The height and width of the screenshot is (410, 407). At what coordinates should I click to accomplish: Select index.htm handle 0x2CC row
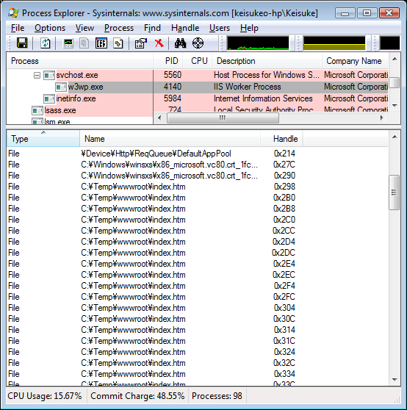tap(198, 231)
